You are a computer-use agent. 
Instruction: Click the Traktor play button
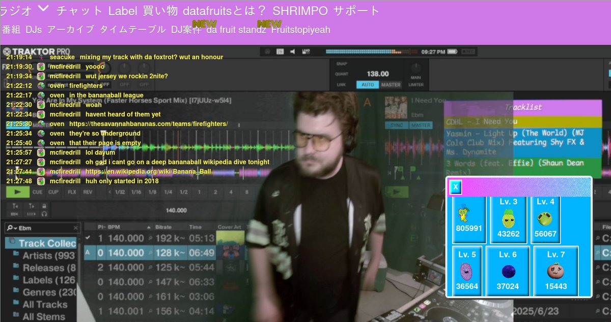(18, 192)
